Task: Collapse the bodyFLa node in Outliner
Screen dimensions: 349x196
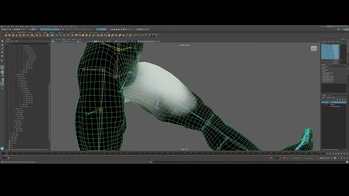Action: (x=15, y=109)
